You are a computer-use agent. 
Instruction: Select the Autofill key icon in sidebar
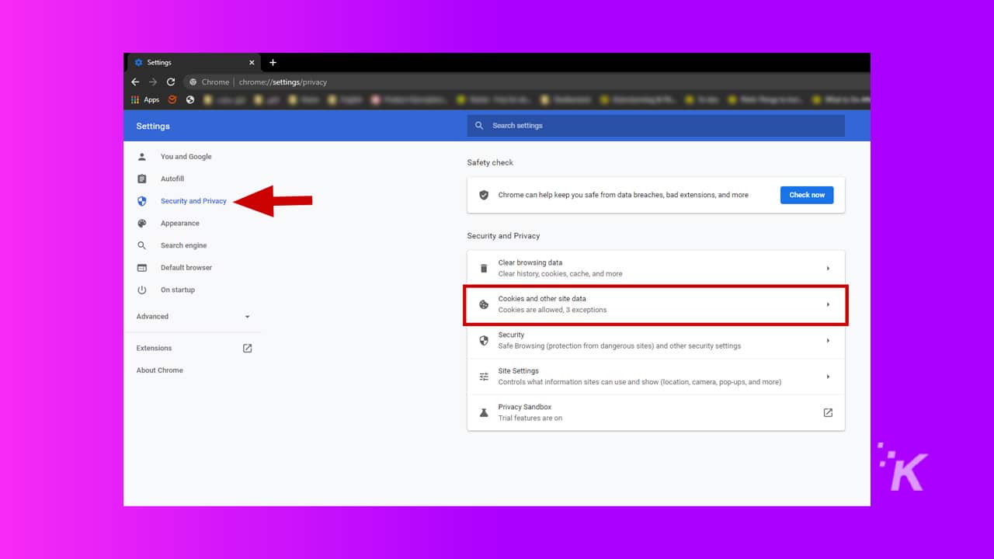pos(142,179)
